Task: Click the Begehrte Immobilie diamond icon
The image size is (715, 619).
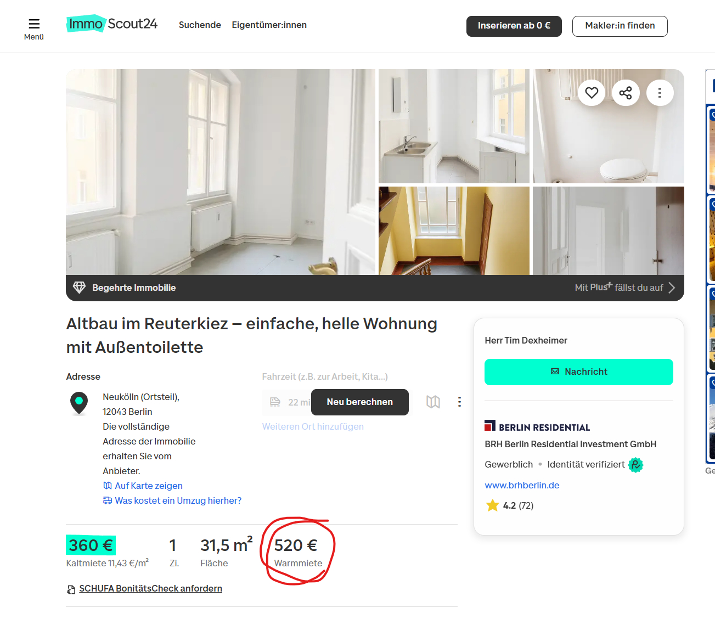Action: 80,288
